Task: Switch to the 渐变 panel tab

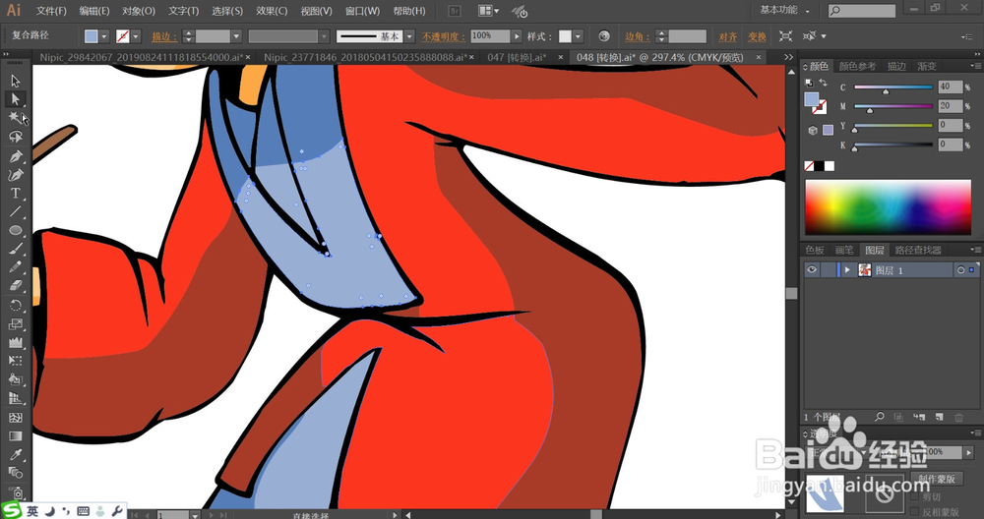Action: click(x=927, y=67)
